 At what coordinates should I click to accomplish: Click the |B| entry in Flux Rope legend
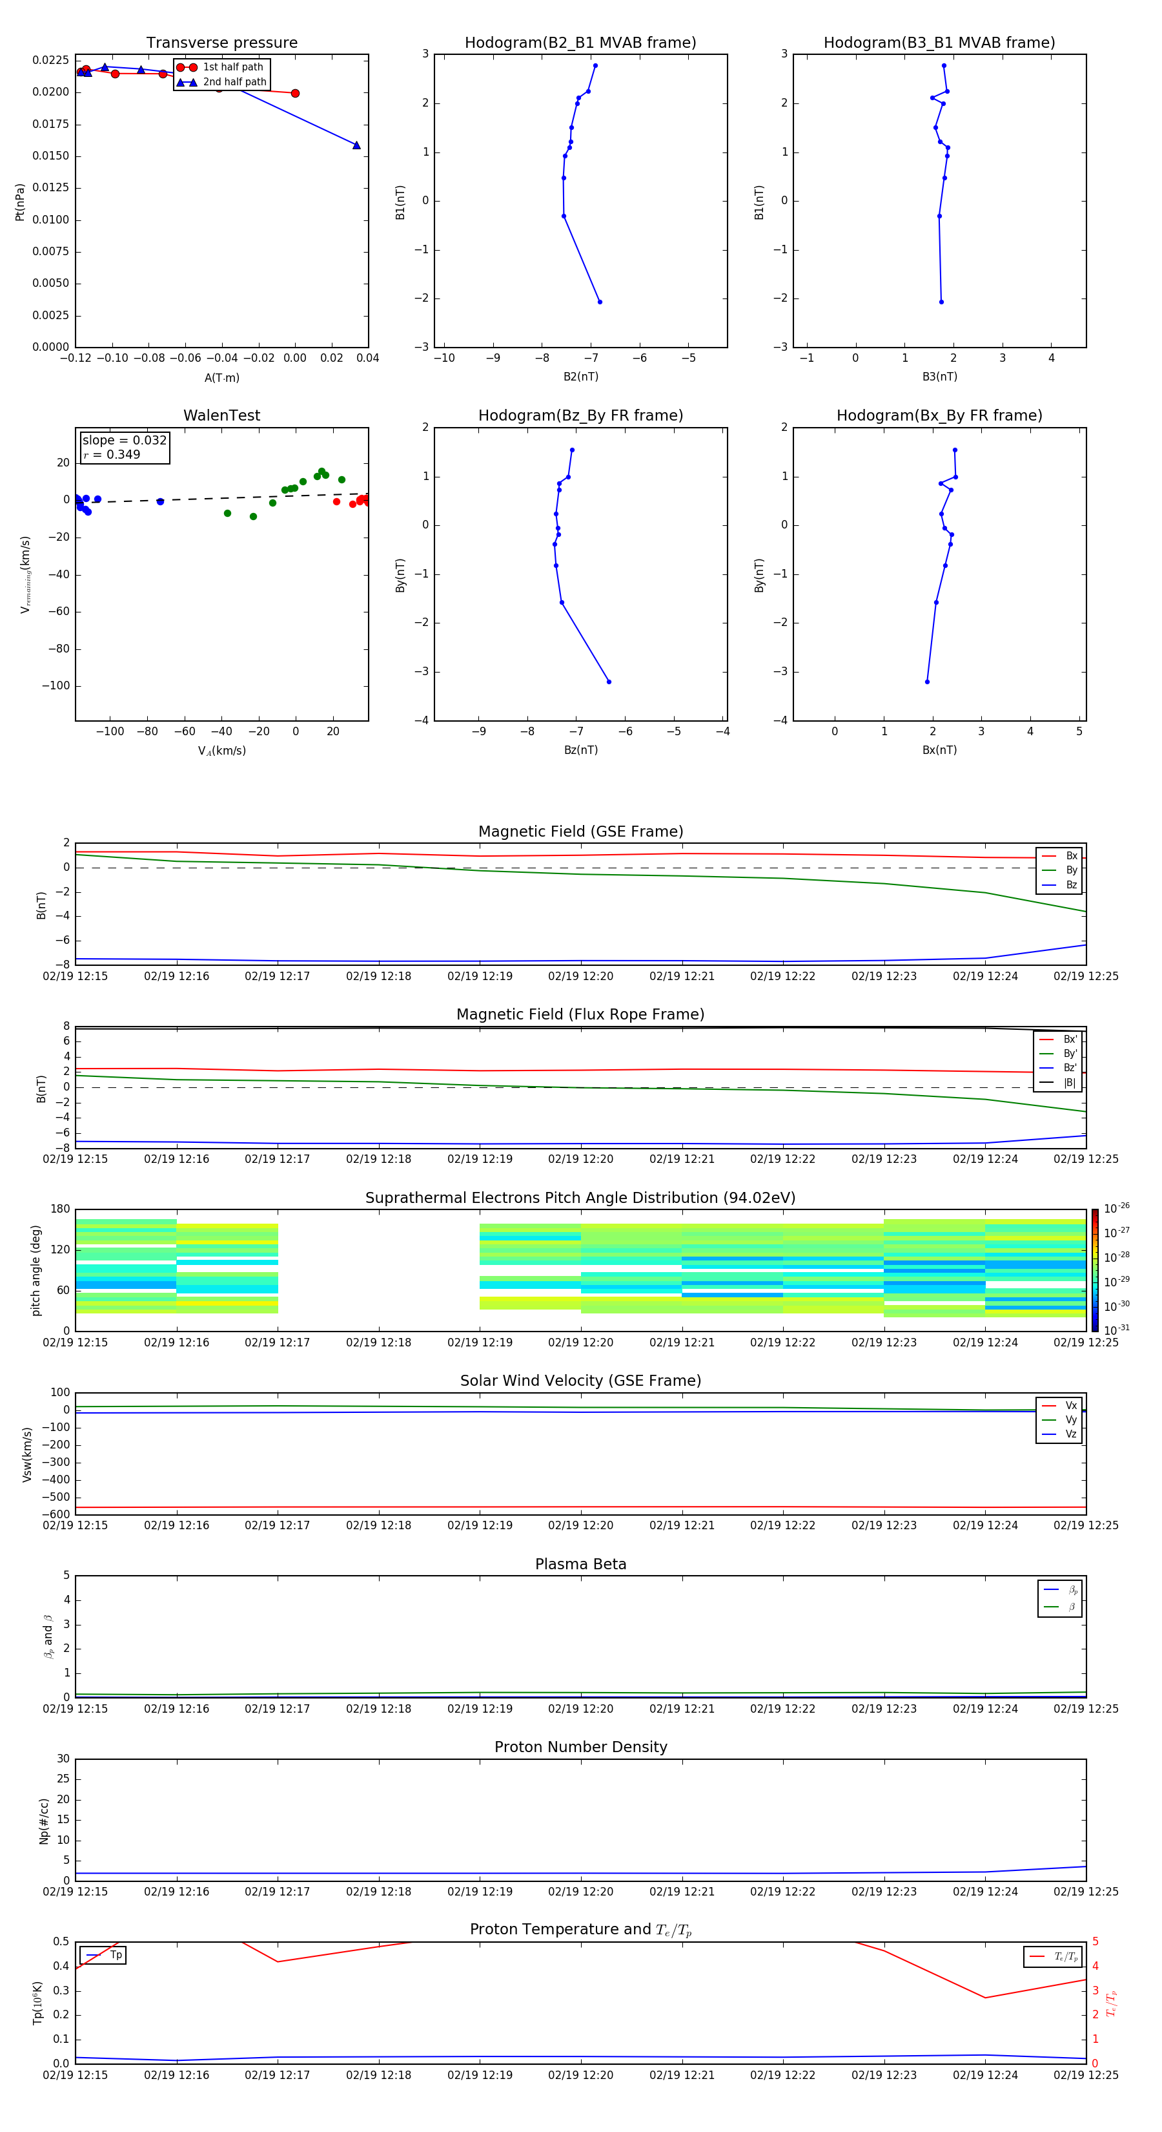(1059, 1083)
